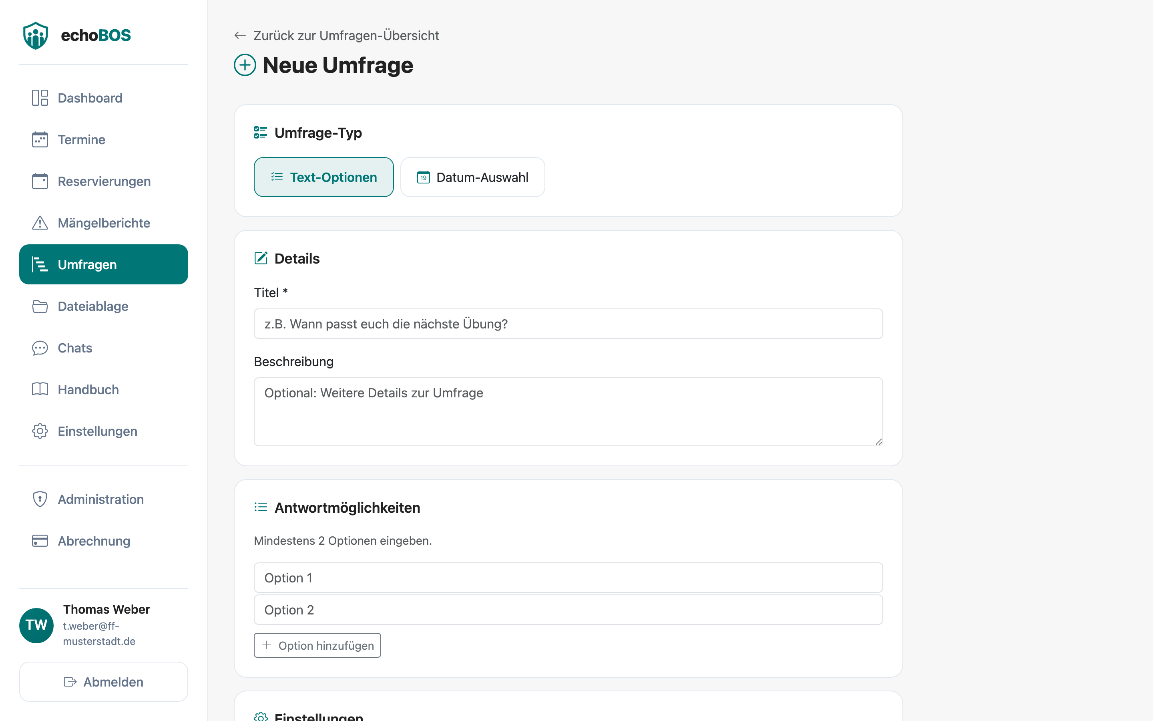Click the Dateiablage folder icon
This screenshot has height=721, width=1153.
tap(40, 306)
